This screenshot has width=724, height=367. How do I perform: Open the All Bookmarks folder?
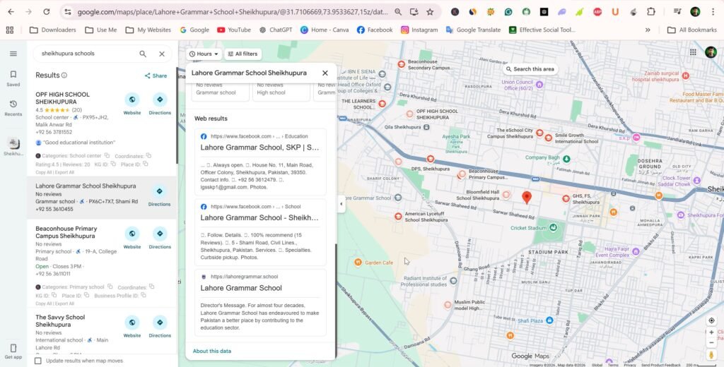point(691,30)
